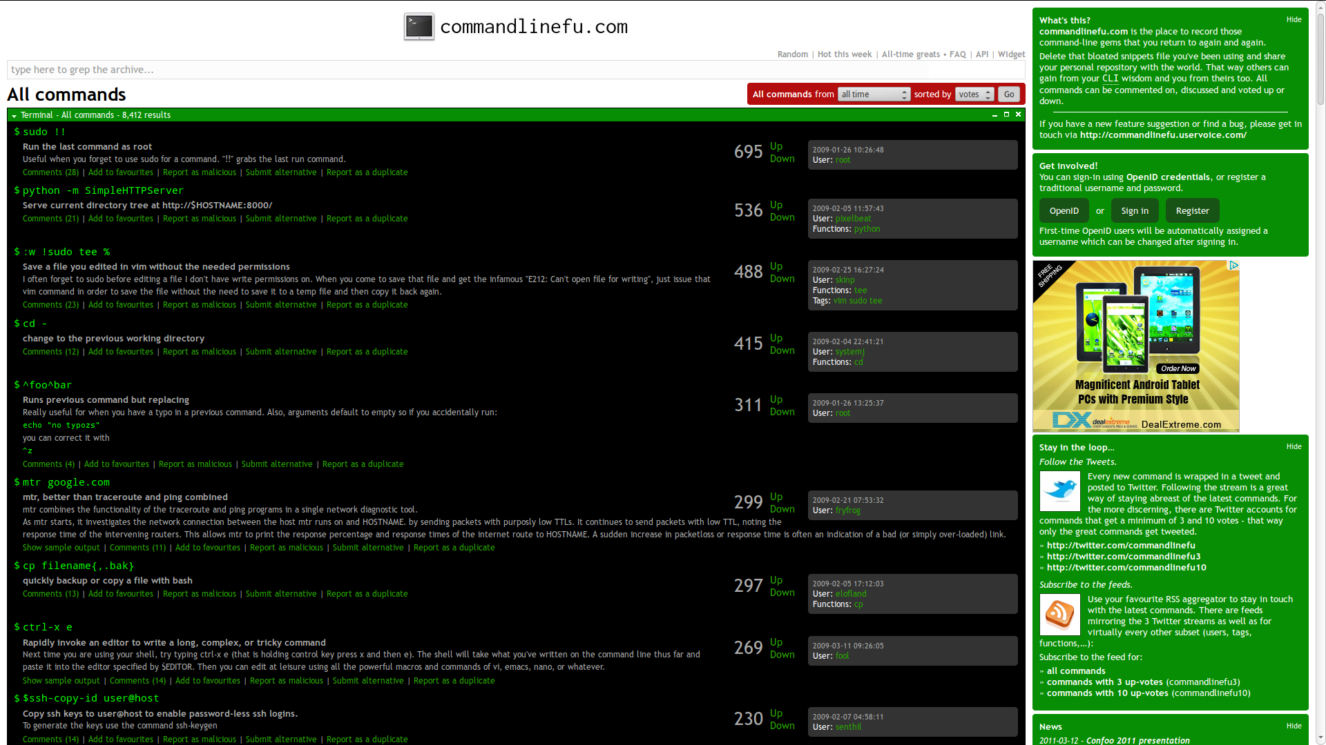Click the AdChoices icon on the advertisement
The height and width of the screenshot is (745, 1326).
click(x=1233, y=266)
